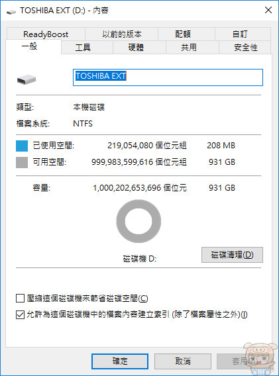The height and width of the screenshot is (376, 279).
Task: Click the drive icon in the title bar
Action: pos(11,11)
